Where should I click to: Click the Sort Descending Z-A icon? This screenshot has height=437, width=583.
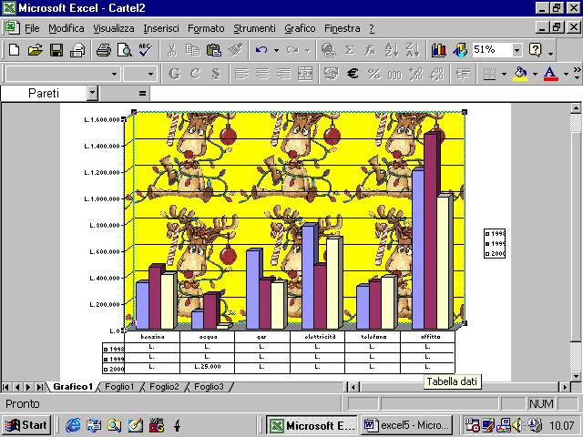point(413,50)
